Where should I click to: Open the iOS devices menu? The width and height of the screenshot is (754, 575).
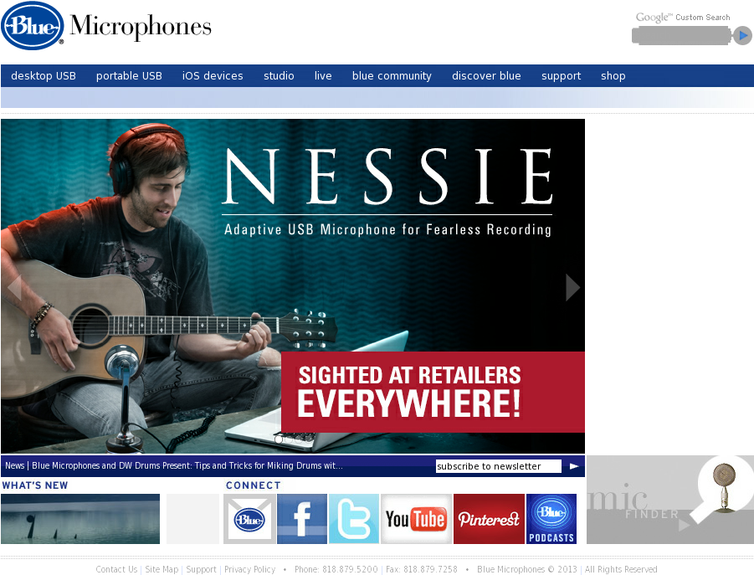click(x=213, y=76)
